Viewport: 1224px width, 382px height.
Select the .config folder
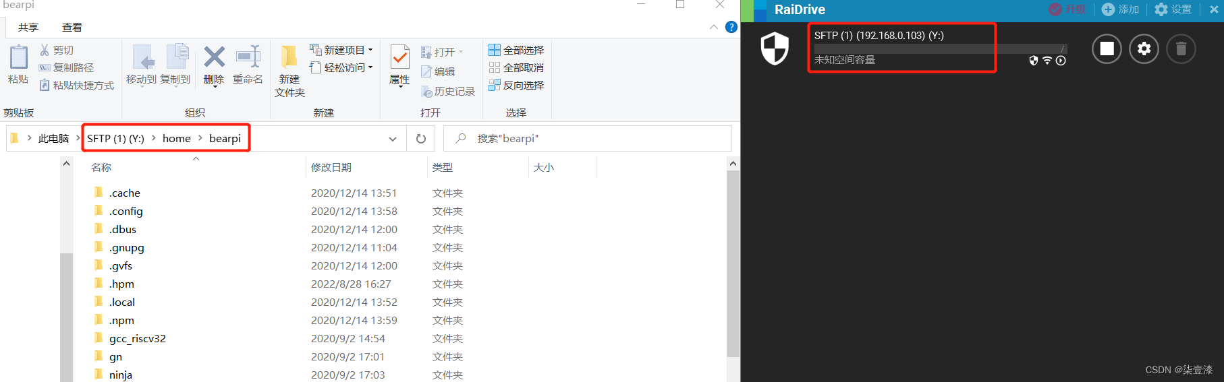(126, 211)
